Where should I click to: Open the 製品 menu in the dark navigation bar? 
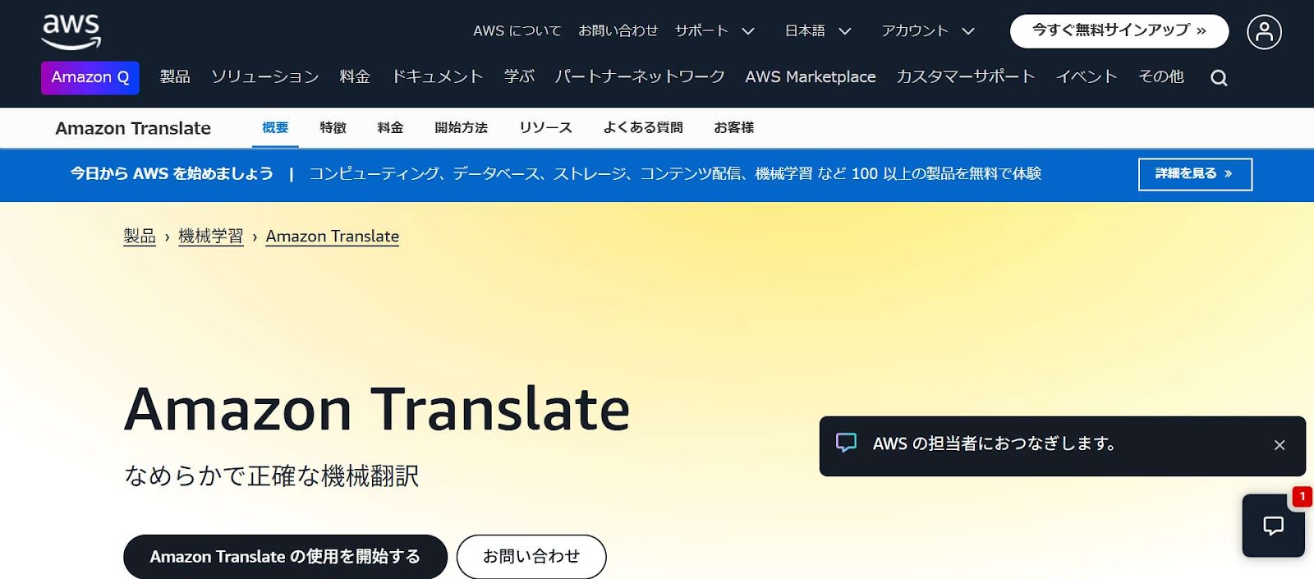pos(175,77)
